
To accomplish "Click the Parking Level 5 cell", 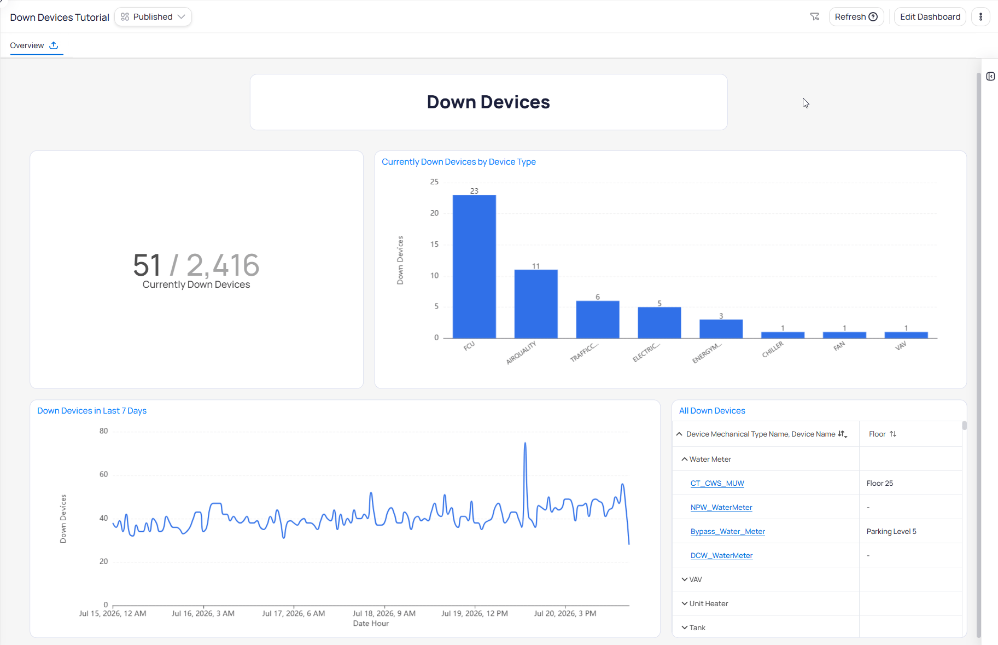I will point(911,531).
